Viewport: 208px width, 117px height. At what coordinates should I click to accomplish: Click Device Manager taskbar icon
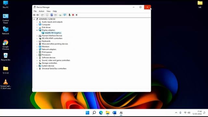(x=121, y=113)
